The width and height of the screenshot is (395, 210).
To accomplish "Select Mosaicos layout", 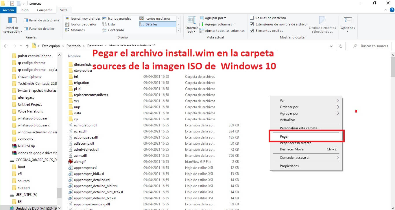I will (75, 30).
